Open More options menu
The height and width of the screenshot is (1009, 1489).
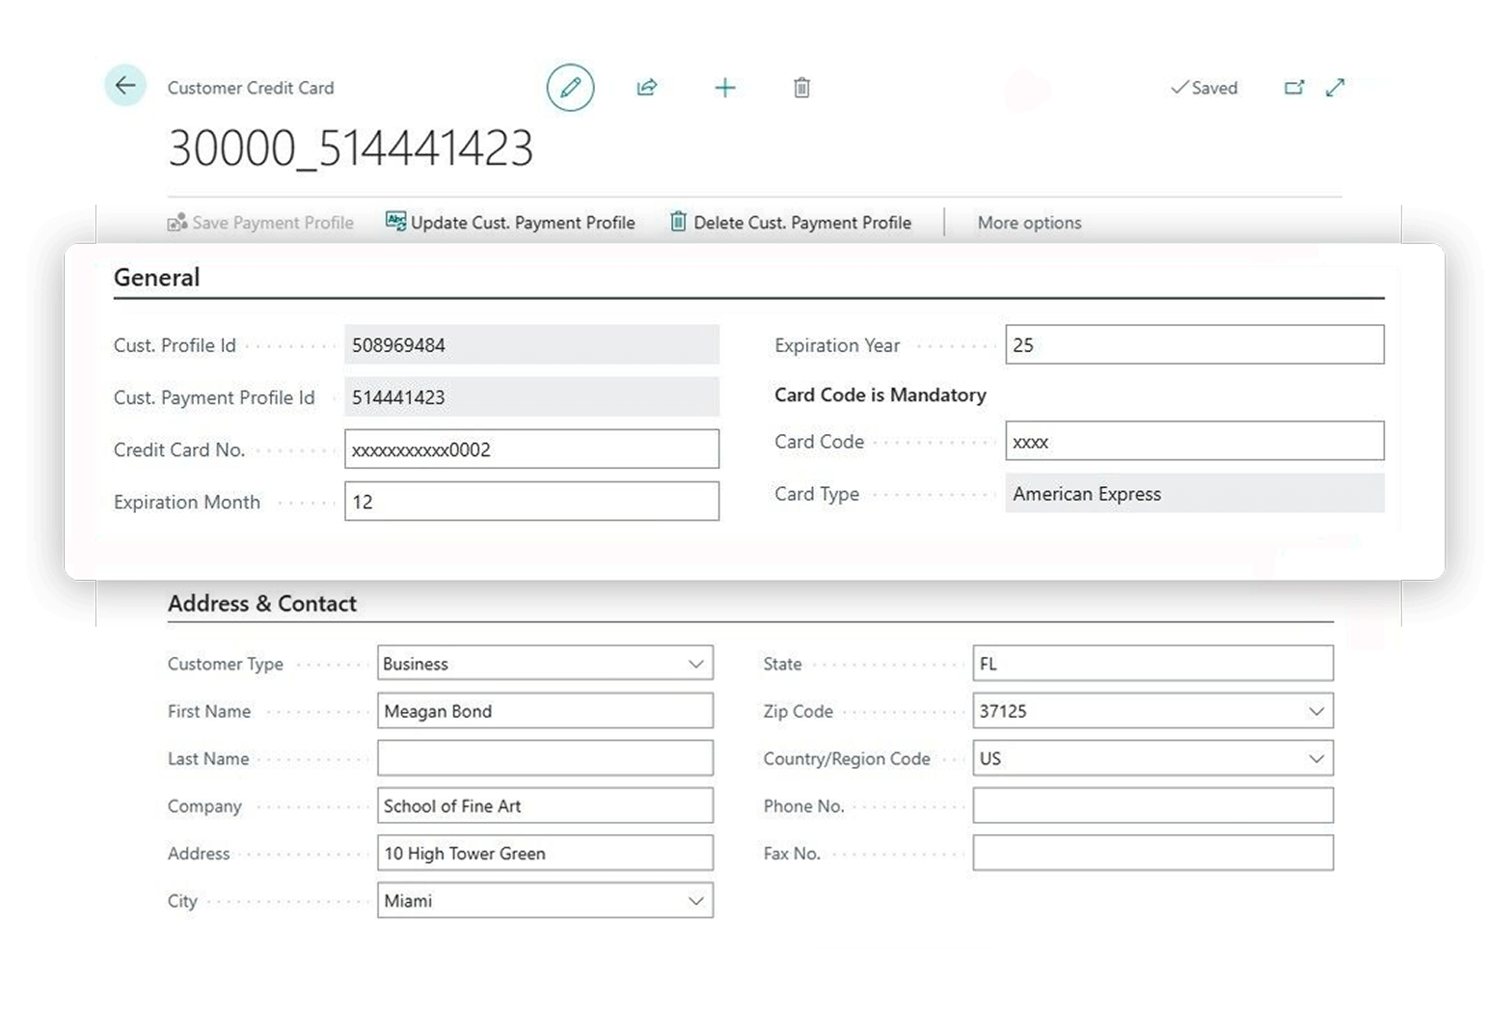[1029, 223]
